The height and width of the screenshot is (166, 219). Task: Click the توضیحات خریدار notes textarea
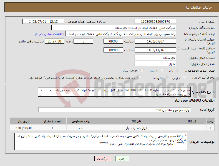(x=101, y=142)
